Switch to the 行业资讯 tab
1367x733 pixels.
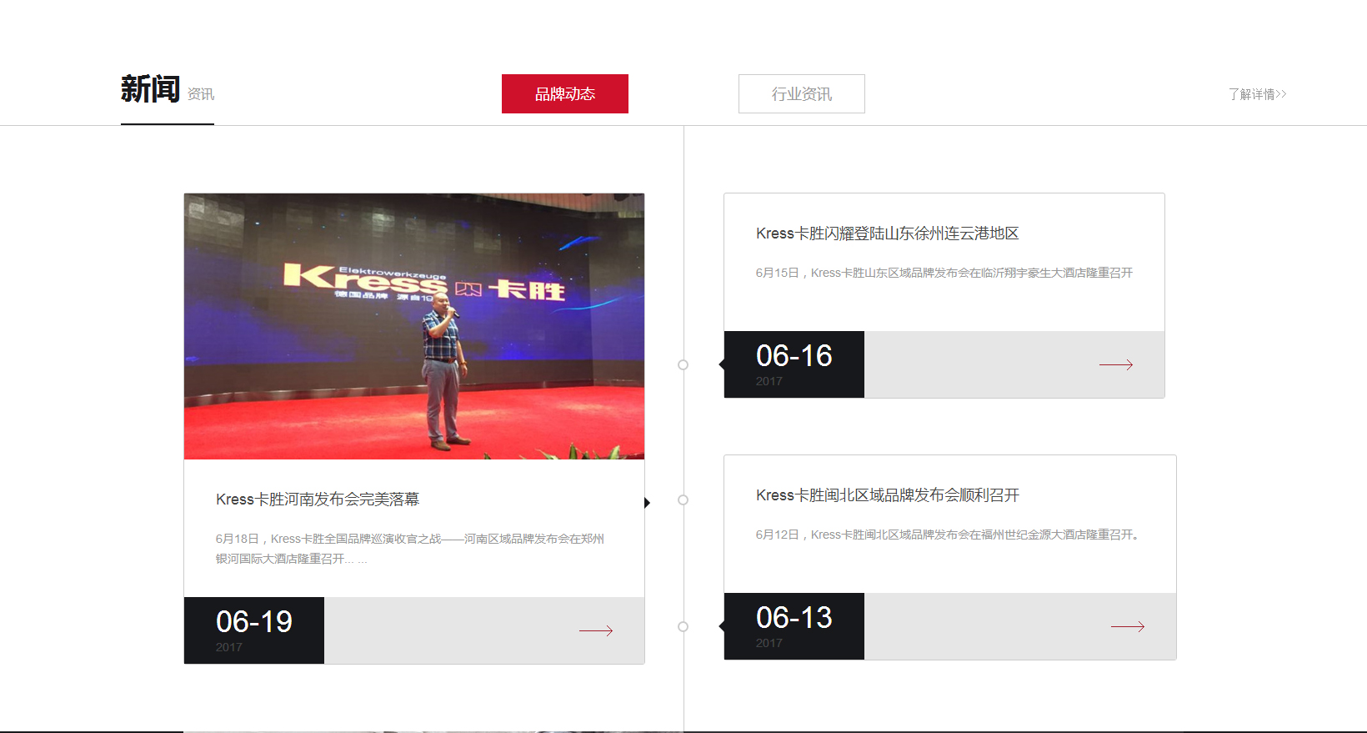(x=802, y=93)
